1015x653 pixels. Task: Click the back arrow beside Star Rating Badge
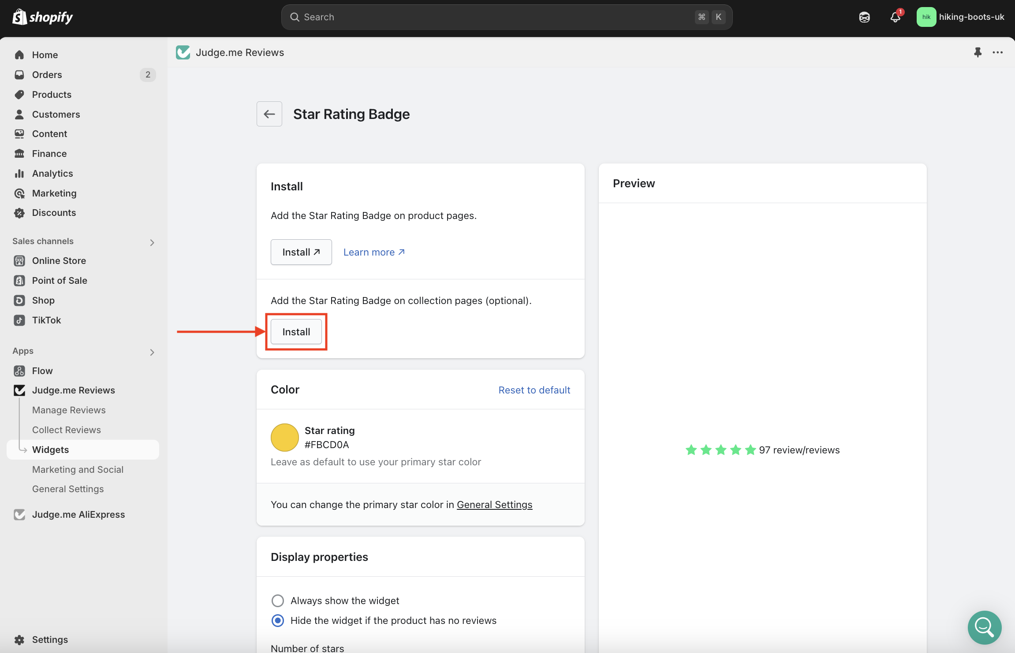pos(269,114)
